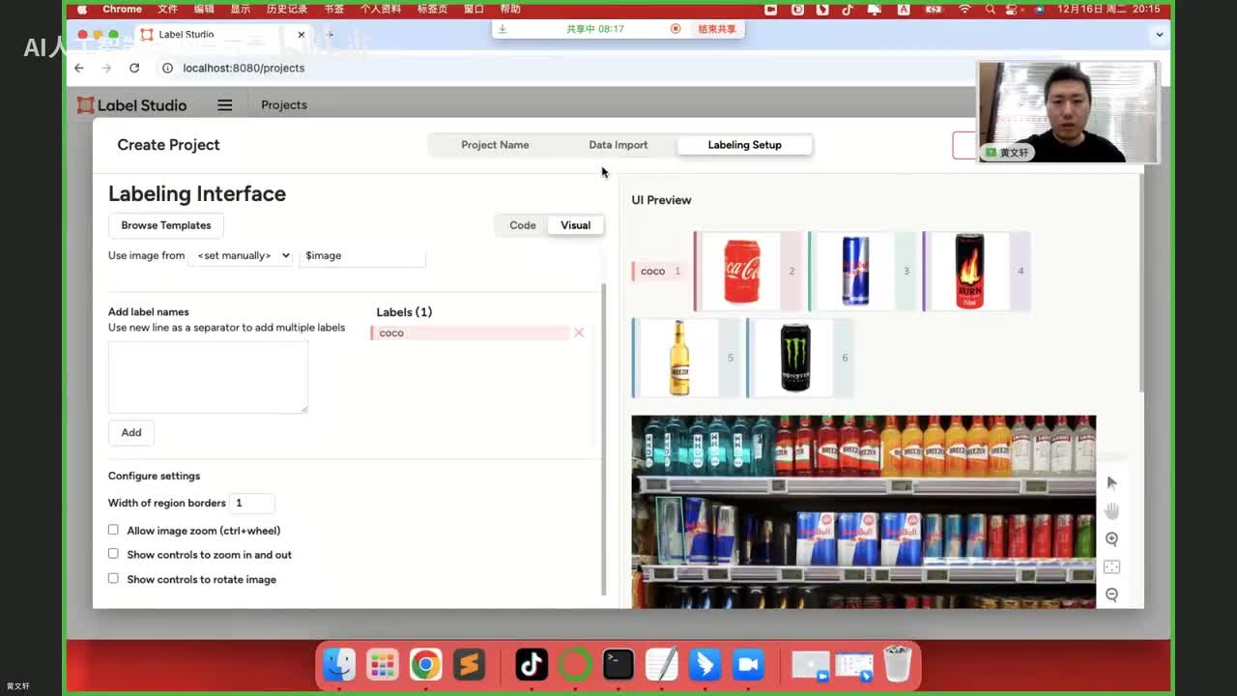Image resolution: width=1237 pixels, height=696 pixels.
Task: Select the coco label in Labels list
Action: pos(470,333)
